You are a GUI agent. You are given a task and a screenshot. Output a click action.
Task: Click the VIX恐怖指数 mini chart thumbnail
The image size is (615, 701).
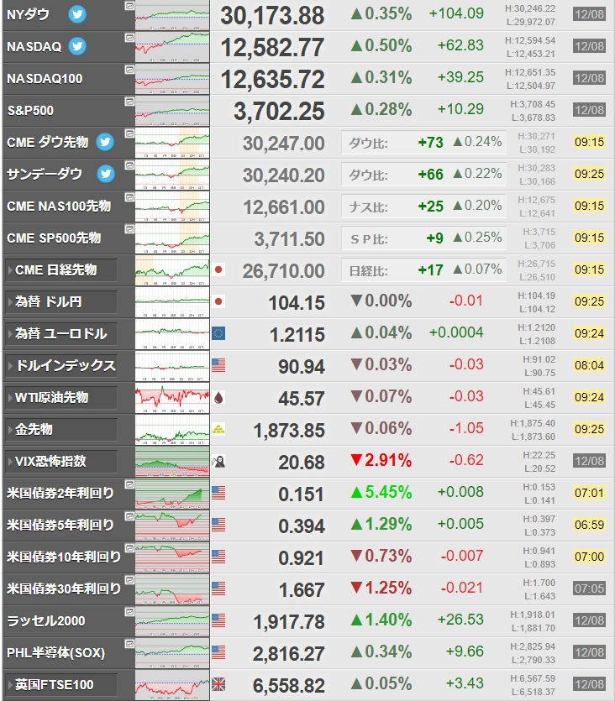[172, 462]
